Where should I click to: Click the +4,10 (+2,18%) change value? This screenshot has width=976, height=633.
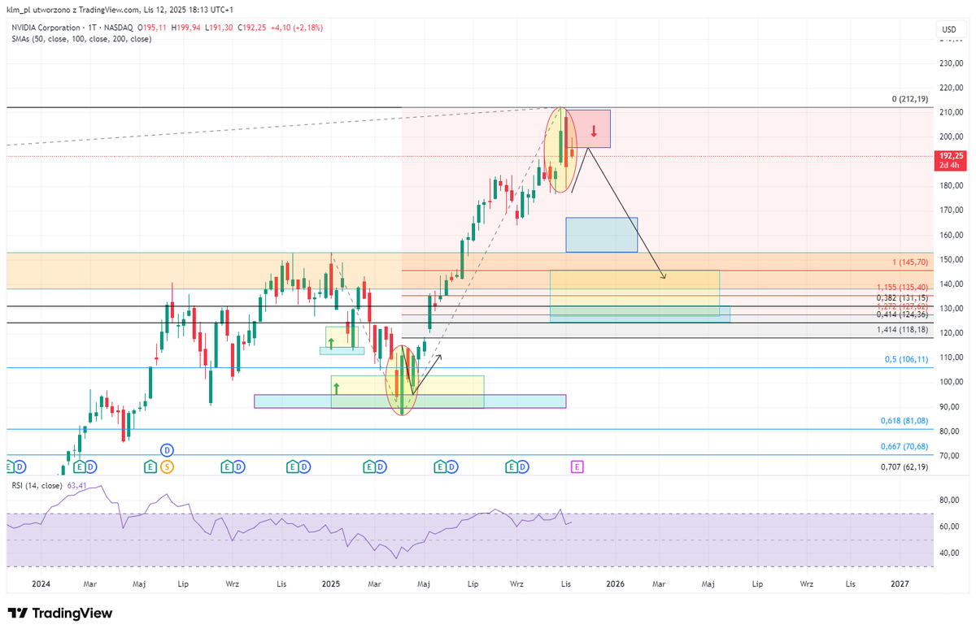click(x=298, y=27)
